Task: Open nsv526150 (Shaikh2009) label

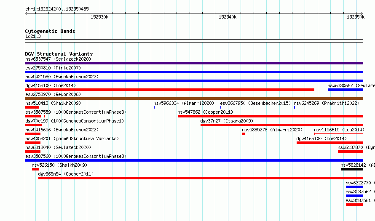Action: [x=59, y=165]
